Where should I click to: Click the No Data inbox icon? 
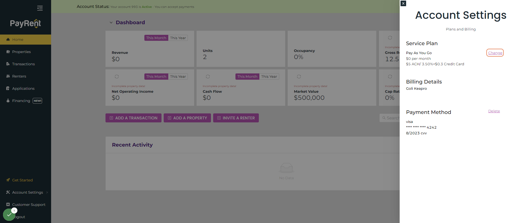coord(286,168)
